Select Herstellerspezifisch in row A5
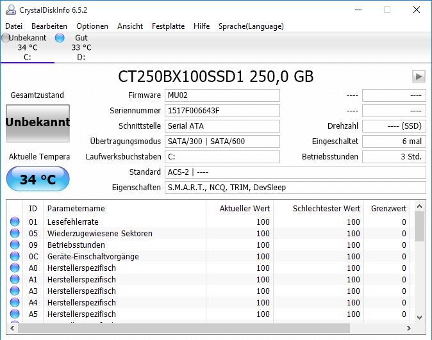Image resolution: width=432 pixels, height=340 pixels. coord(81,314)
